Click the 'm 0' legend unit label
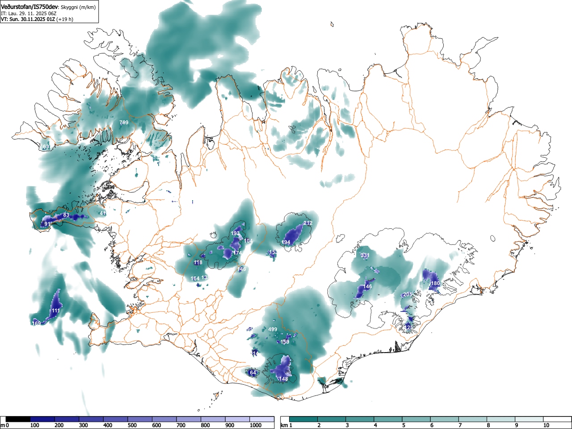 coord(5,425)
